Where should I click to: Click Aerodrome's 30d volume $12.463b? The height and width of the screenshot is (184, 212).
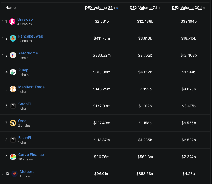(x=189, y=55)
